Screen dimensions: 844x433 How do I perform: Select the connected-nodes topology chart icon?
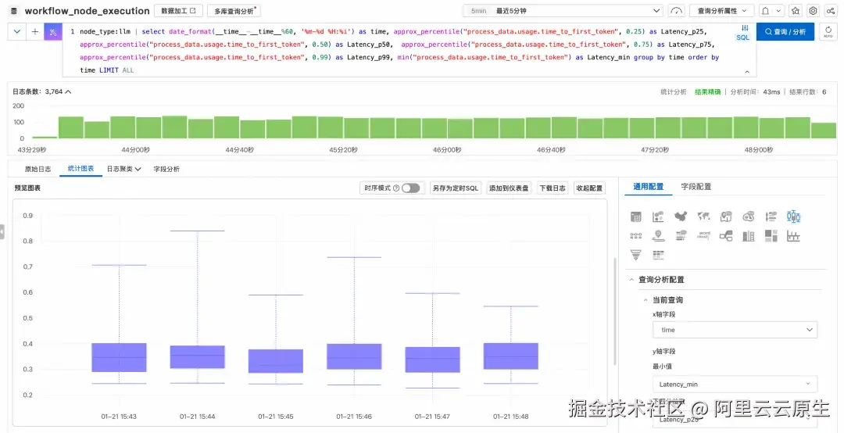point(635,236)
